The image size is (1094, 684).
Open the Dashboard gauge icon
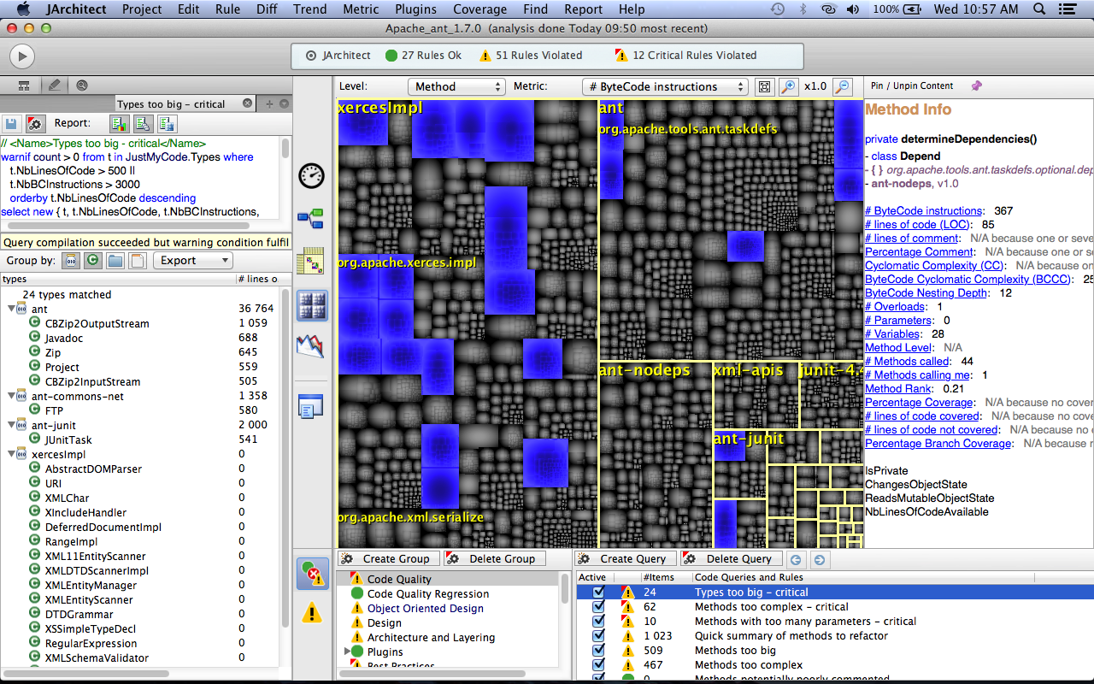312,175
